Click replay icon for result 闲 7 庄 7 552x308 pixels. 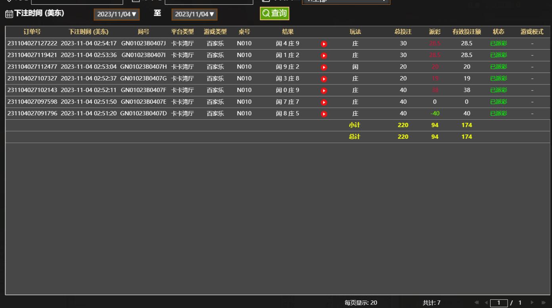324,102
